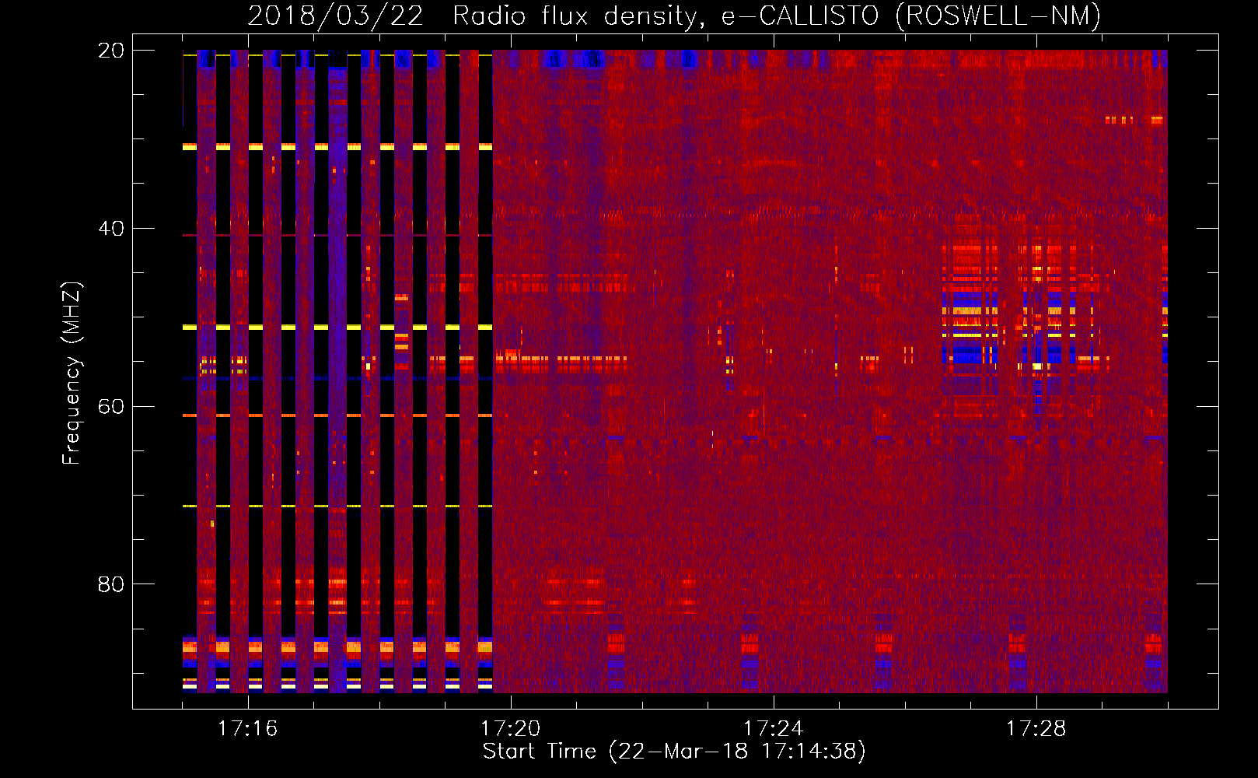Click the 17:20 time tick label

click(x=510, y=729)
